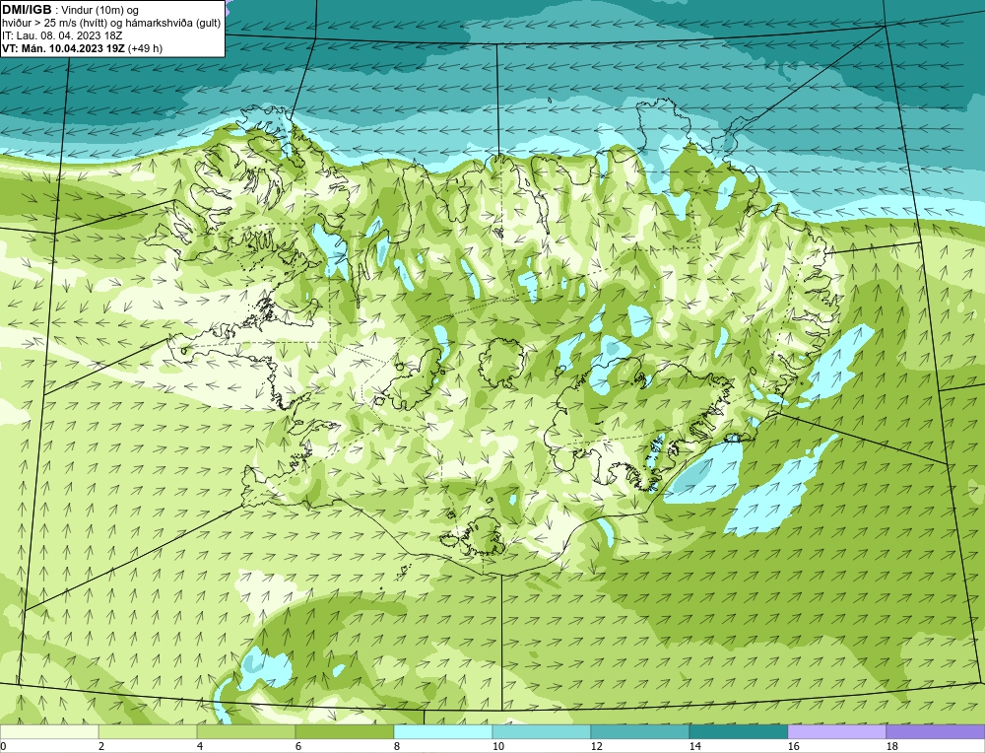Screen dimensions: 985x753
Task: Click the 'VT: Mán. 10.04.2023 19Z' line
Action: click(63, 48)
